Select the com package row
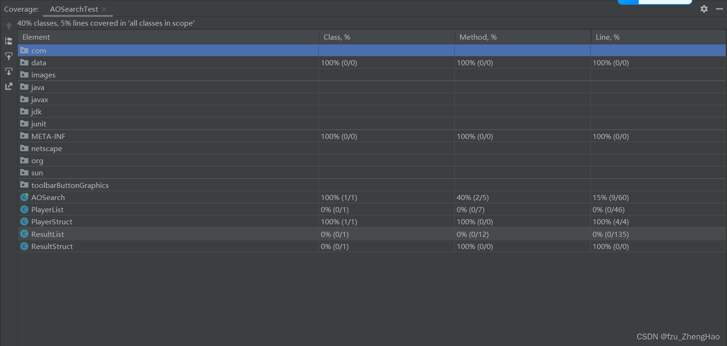 pyautogui.click(x=372, y=50)
